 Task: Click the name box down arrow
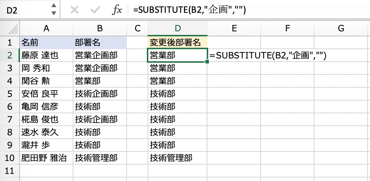point(53,14)
